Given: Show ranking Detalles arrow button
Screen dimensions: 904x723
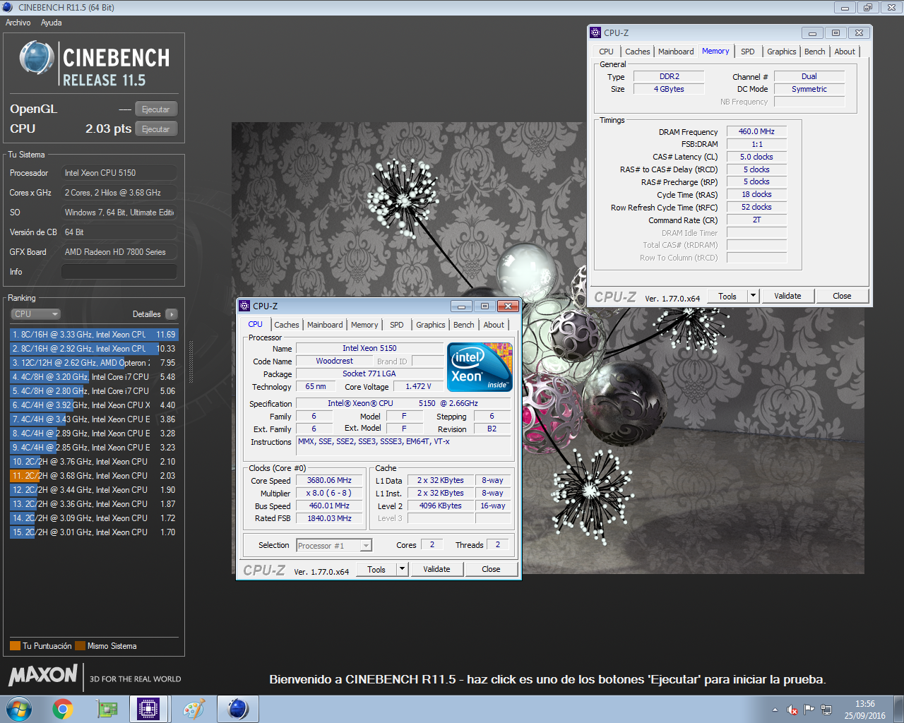Looking at the screenshot, I should (x=172, y=314).
